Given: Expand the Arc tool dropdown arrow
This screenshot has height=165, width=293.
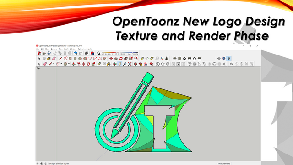Looking at the screenshot, I should click(x=61, y=64).
